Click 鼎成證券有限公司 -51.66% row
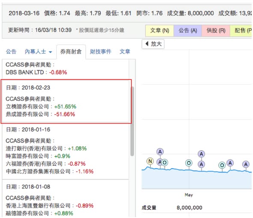 40,114
